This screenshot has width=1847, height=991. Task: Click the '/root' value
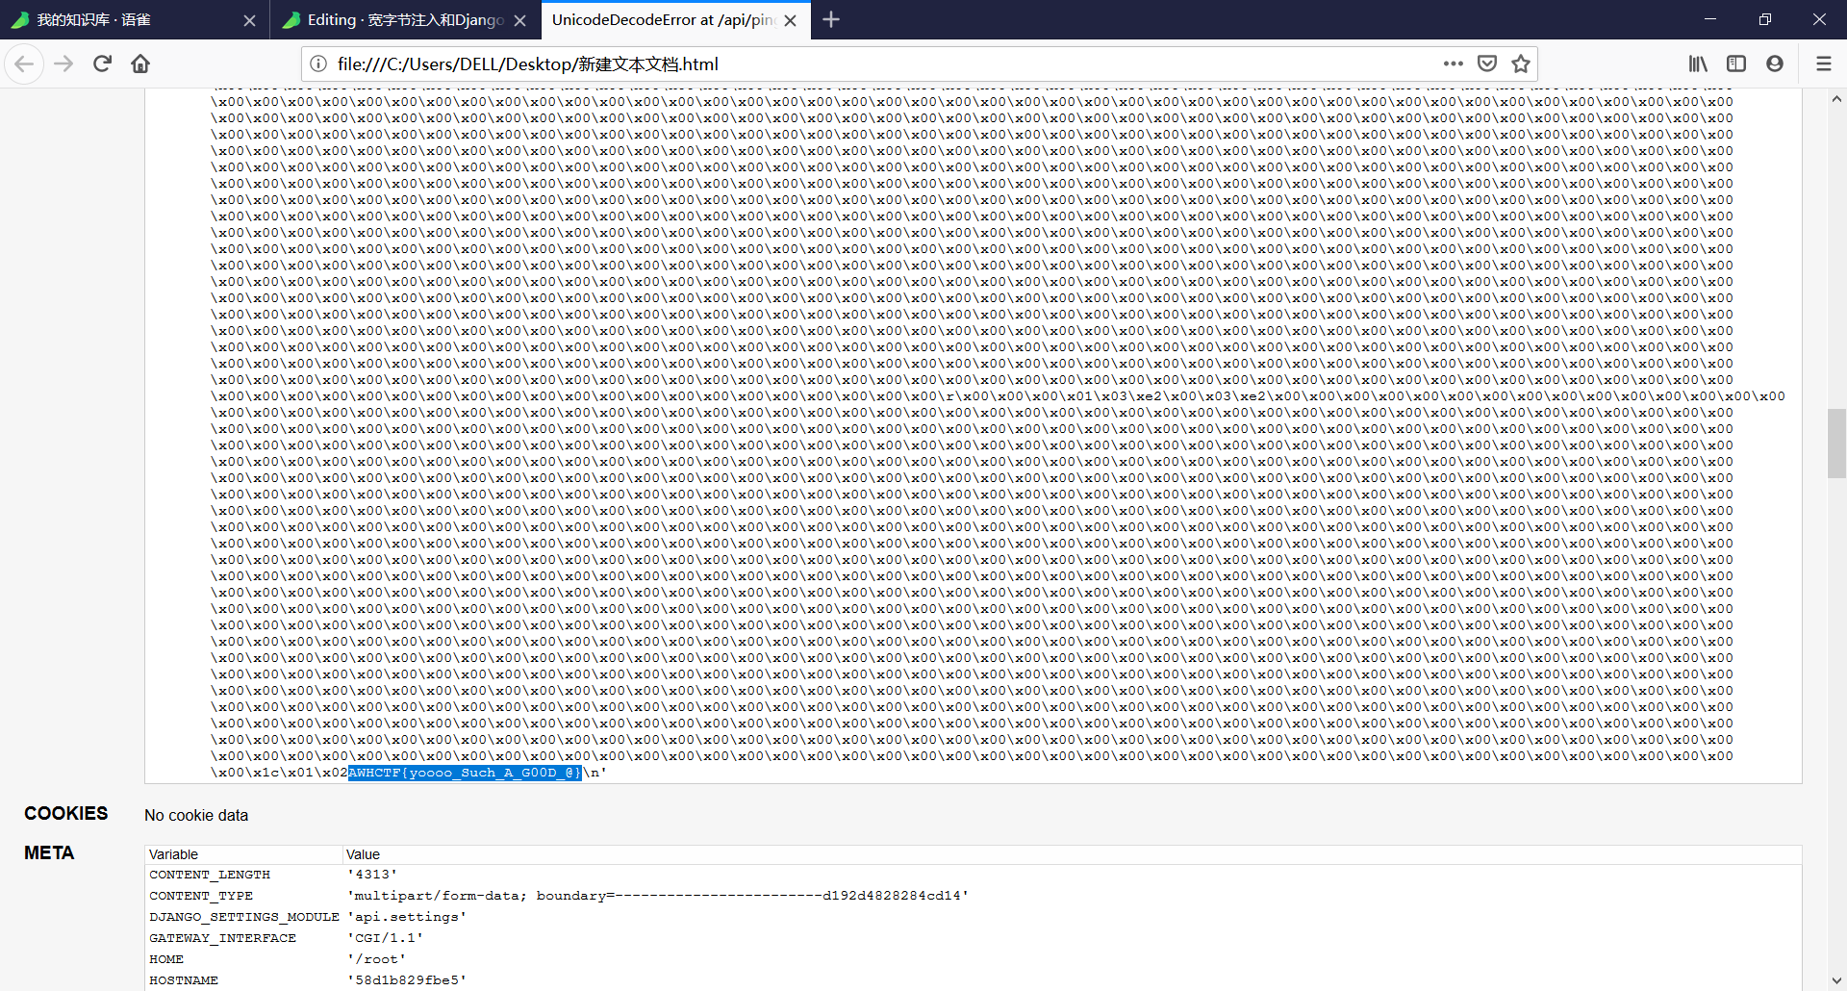click(377, 959)
